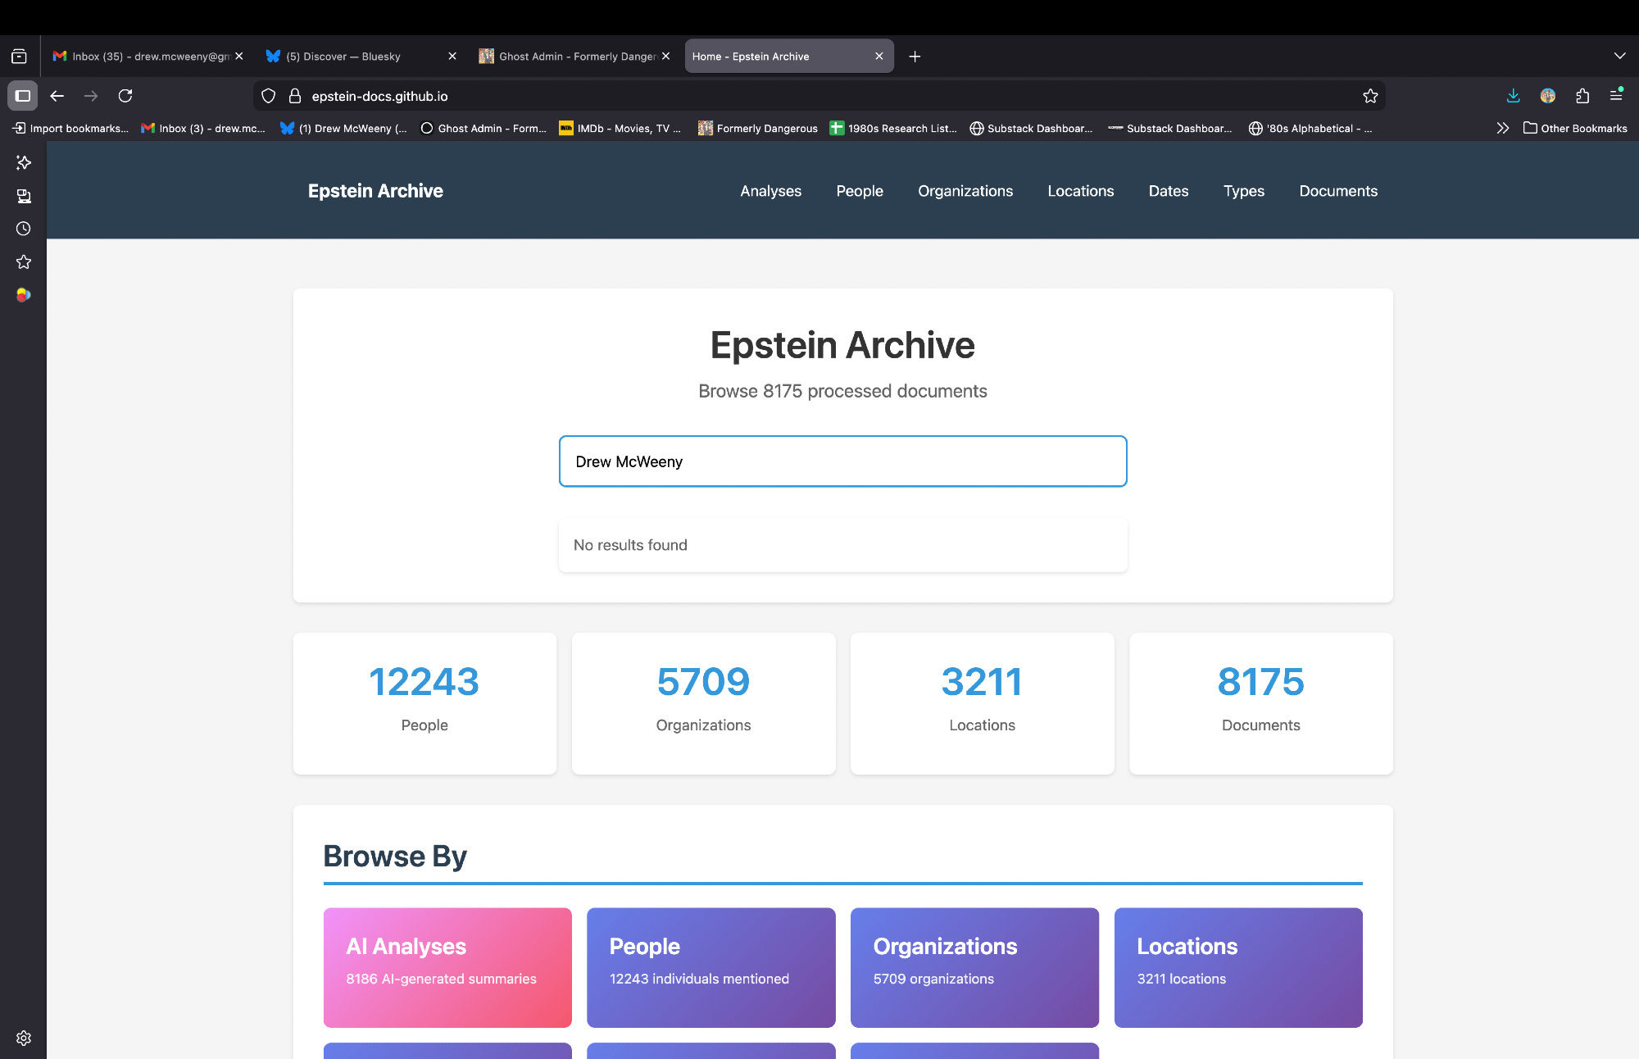Viewport: 1639px width, 1059px height.
Task: Open sidebar bookmarks star icon
Action: tap(24, 262)
